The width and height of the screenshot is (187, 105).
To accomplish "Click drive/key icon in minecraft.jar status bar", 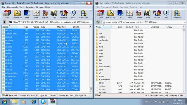I will [x=98, y=95].
